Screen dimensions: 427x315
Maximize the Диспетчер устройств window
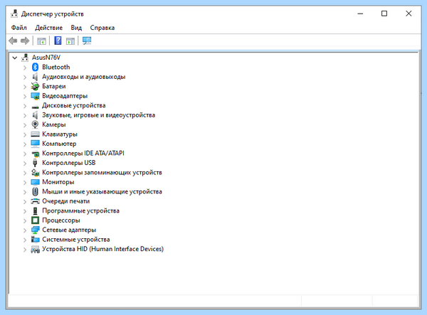[384, 14]
